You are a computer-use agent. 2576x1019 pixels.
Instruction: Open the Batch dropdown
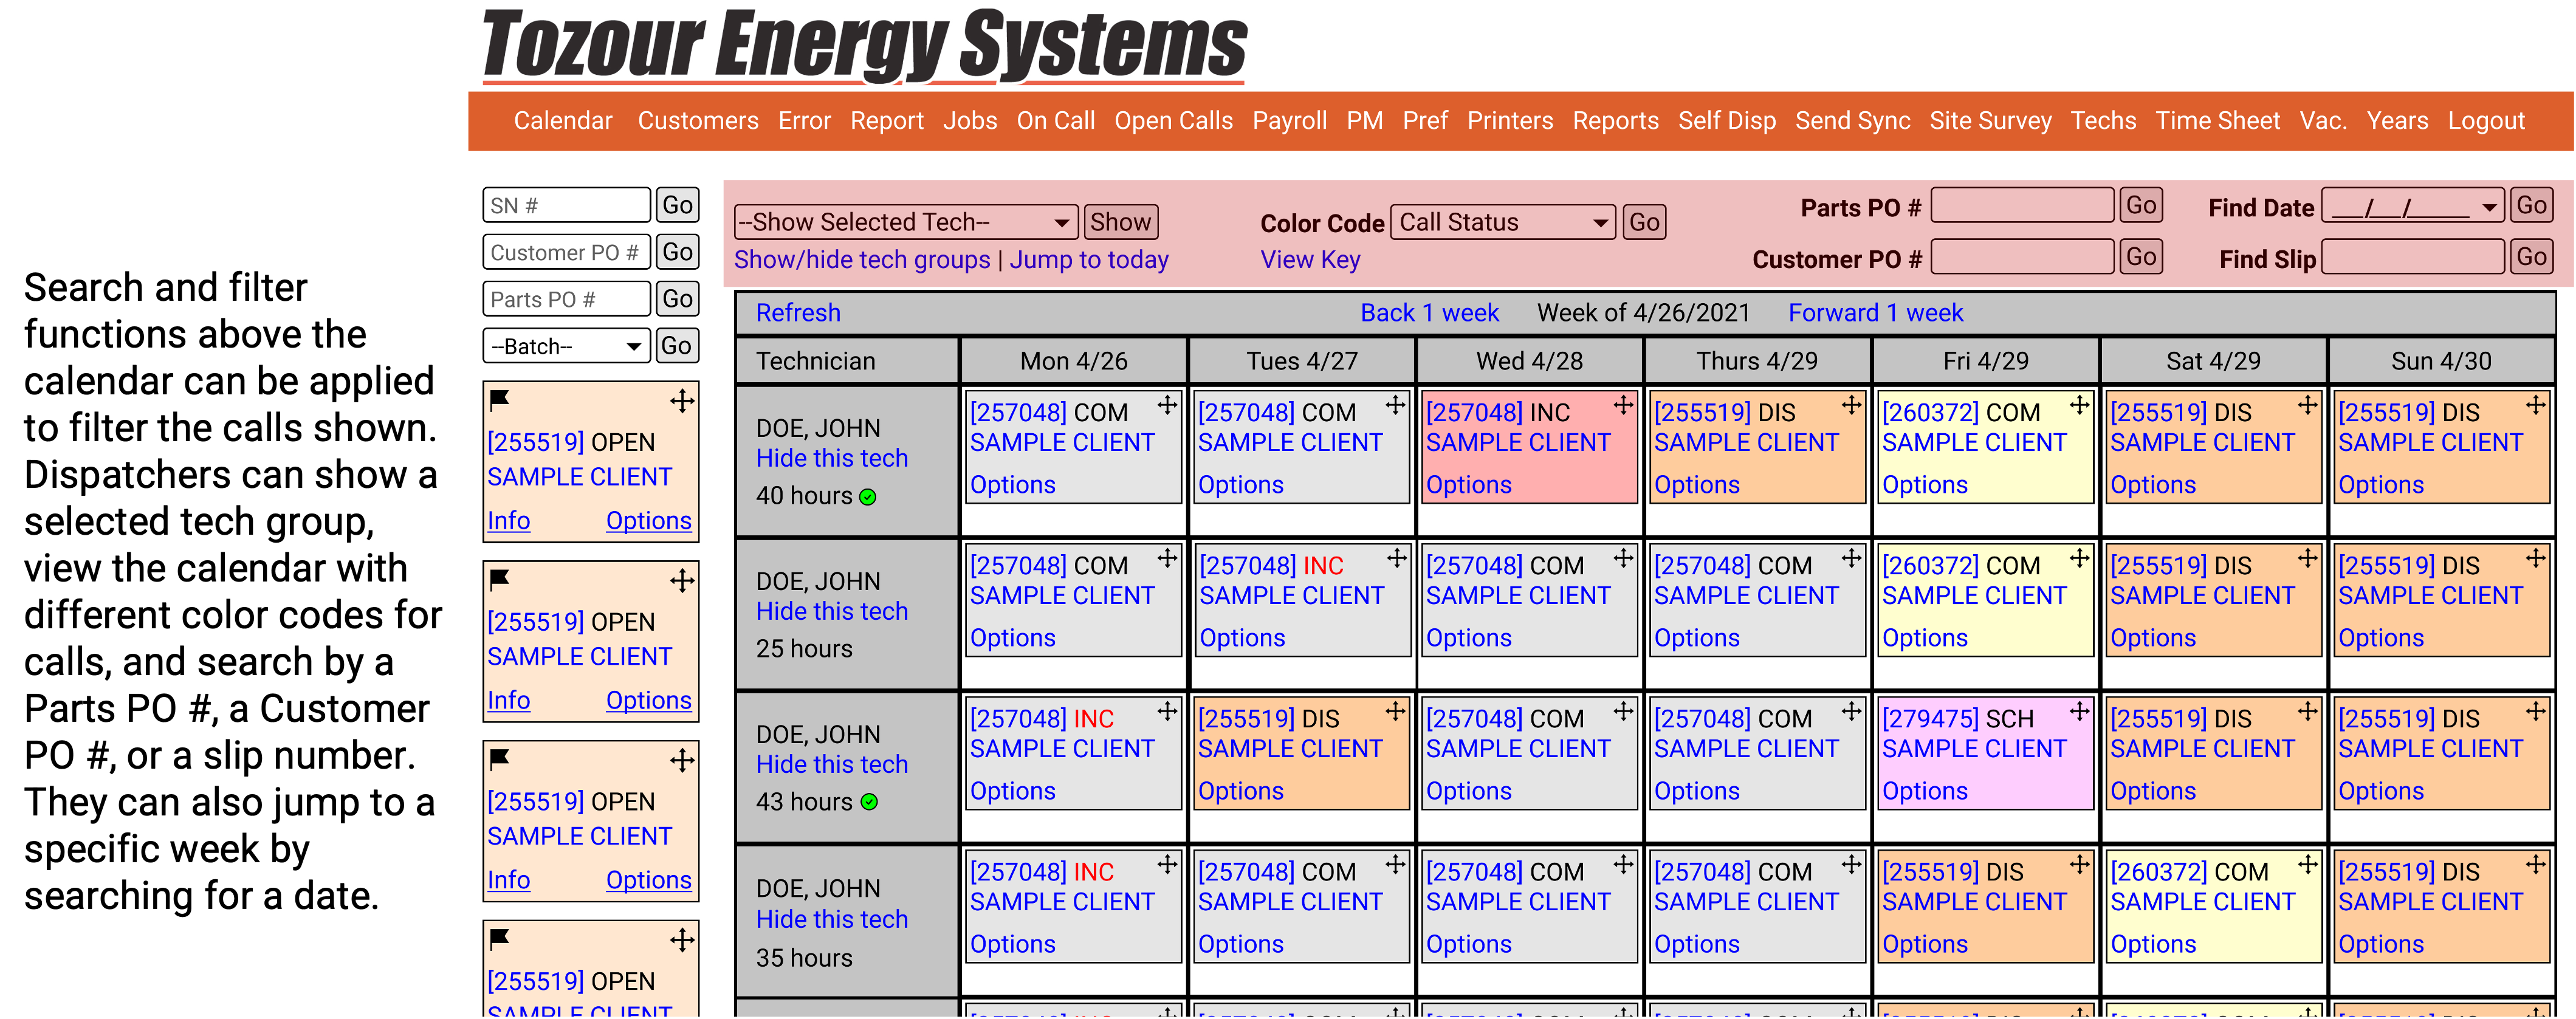coord(566,347)
